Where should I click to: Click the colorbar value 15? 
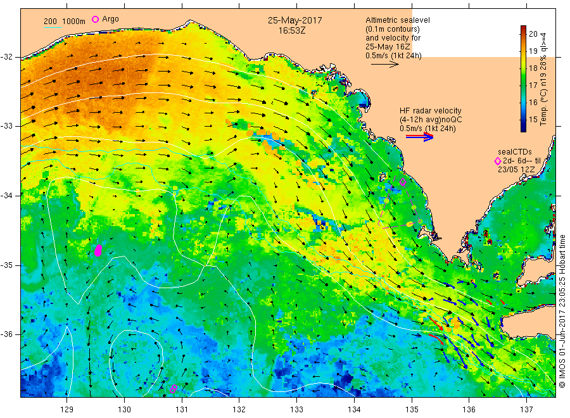533,119
